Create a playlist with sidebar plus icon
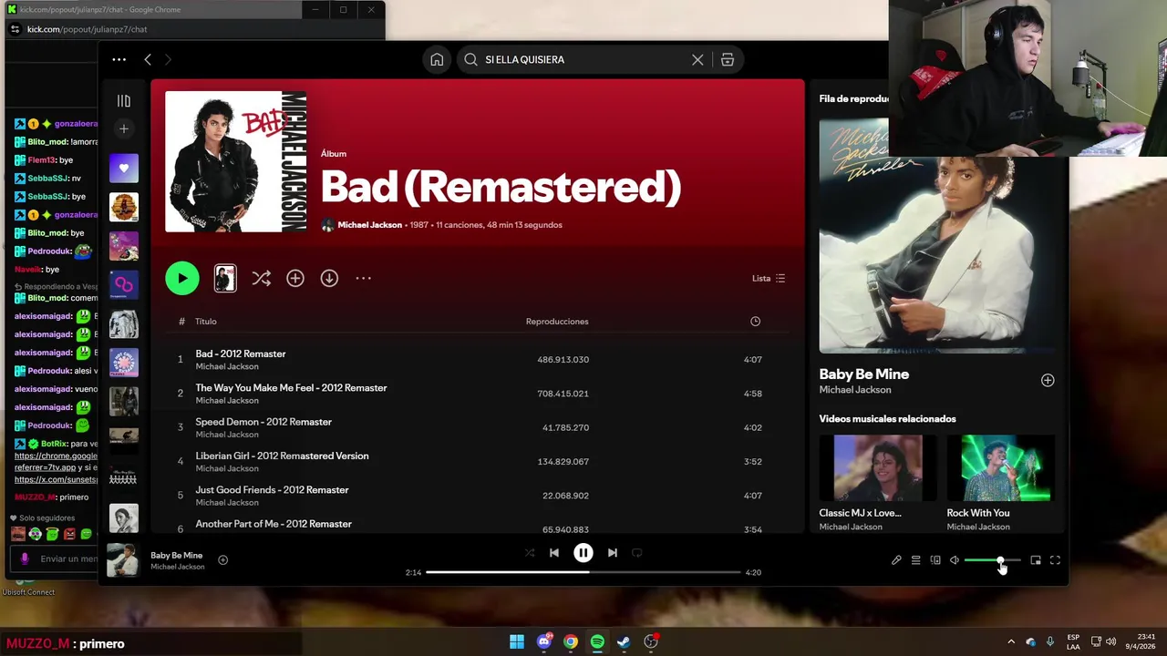 tap(124, 128)
